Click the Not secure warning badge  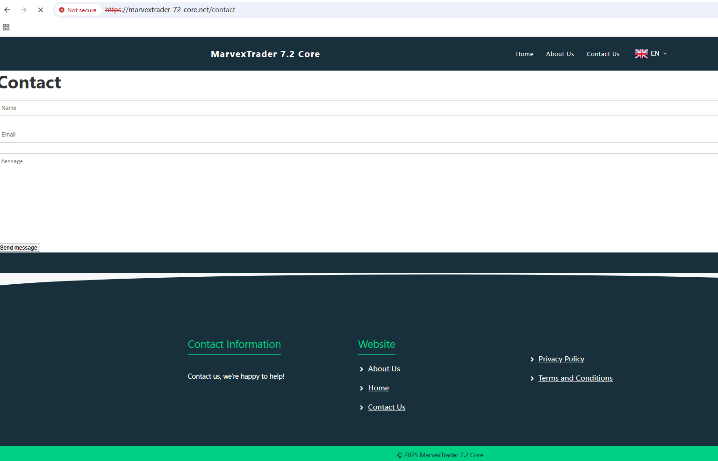click(78, 10)
